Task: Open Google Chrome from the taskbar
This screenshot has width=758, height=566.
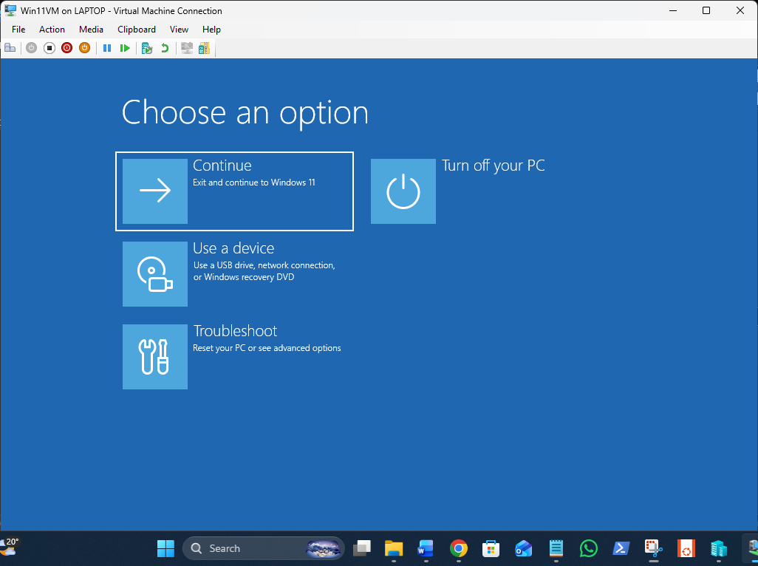Action: (459, 548)
